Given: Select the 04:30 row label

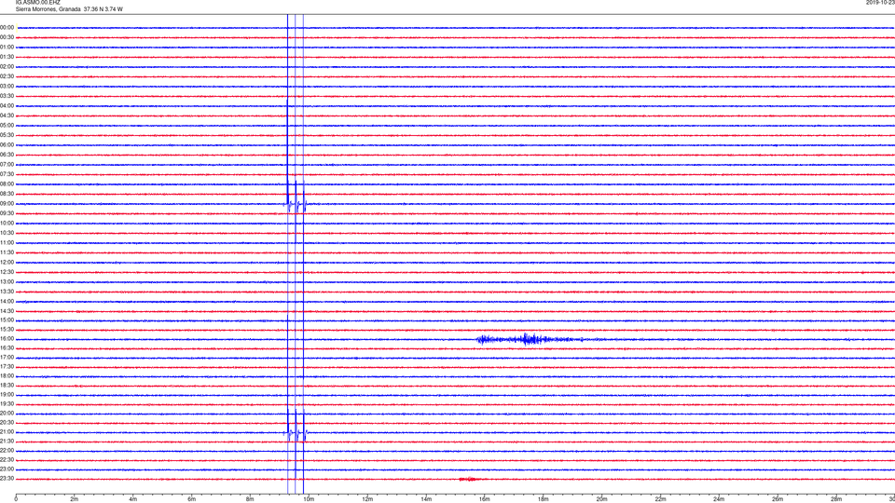Looking at the screenshot, I should click(x=7, y=116).
